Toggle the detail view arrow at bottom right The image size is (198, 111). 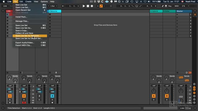(195, 108)
